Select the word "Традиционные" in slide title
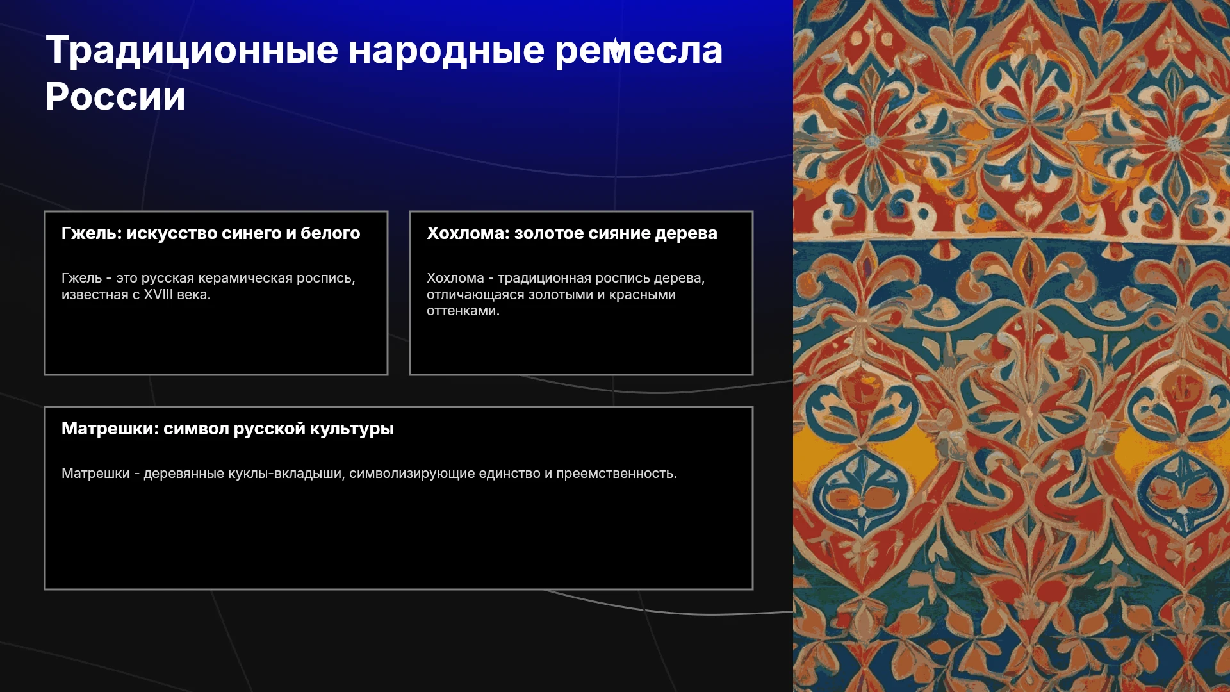This screenshot has height=692, width=1230. pyautogui.click(x=192, y=51)
